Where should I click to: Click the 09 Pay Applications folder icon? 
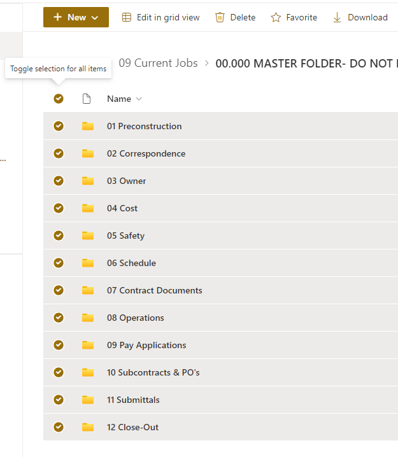88,345
